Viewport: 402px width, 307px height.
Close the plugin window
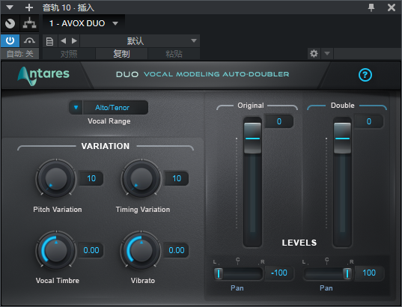pyautogui.click(x=392, y=7)
